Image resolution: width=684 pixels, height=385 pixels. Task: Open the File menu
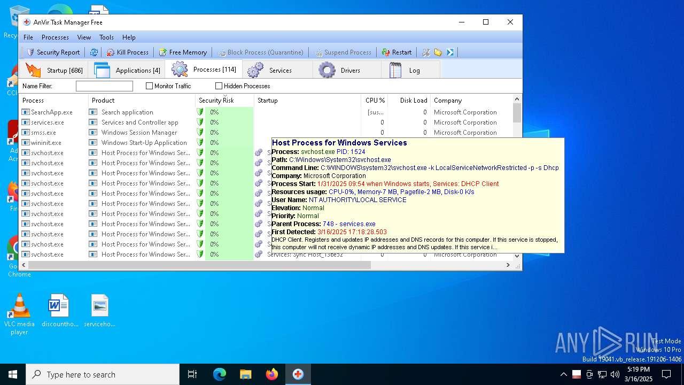tap(28, 37)
